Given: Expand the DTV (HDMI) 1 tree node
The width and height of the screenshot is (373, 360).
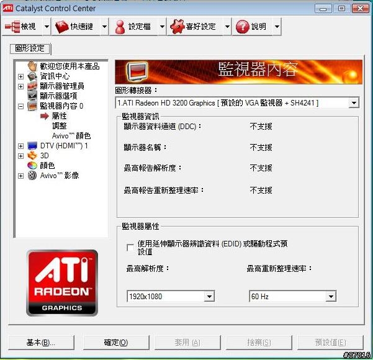Looking at the screenshot, I should [x=20, y=146].
